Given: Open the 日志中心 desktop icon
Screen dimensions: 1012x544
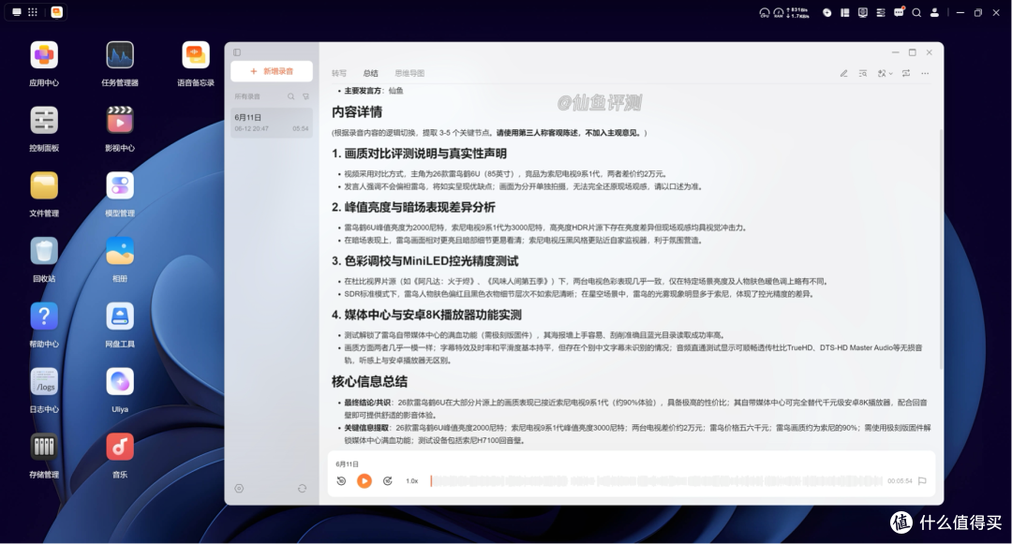Looking at the screenshot, I should [x=44, y=382].
